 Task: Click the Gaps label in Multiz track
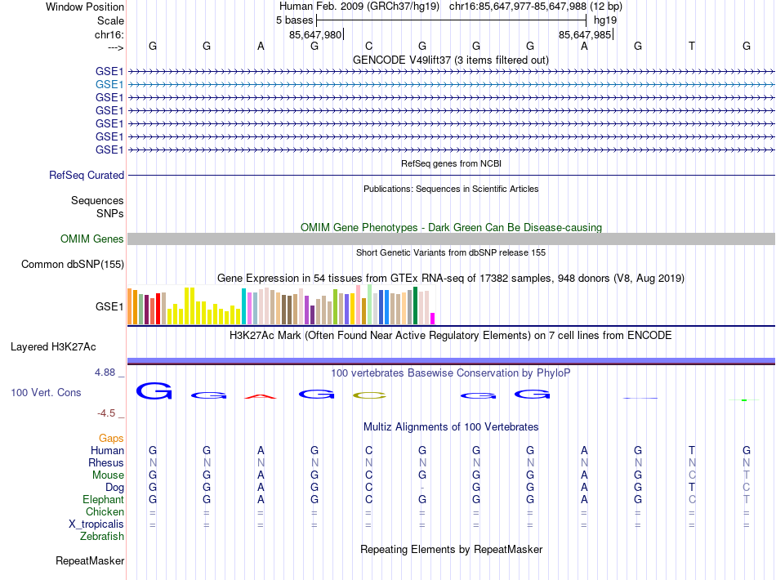[x=111, y=438]
